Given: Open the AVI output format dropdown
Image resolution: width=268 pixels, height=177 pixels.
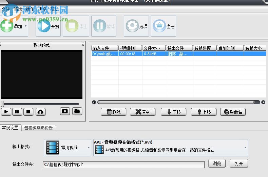Looking at the screenshot, I should [171, 148].
